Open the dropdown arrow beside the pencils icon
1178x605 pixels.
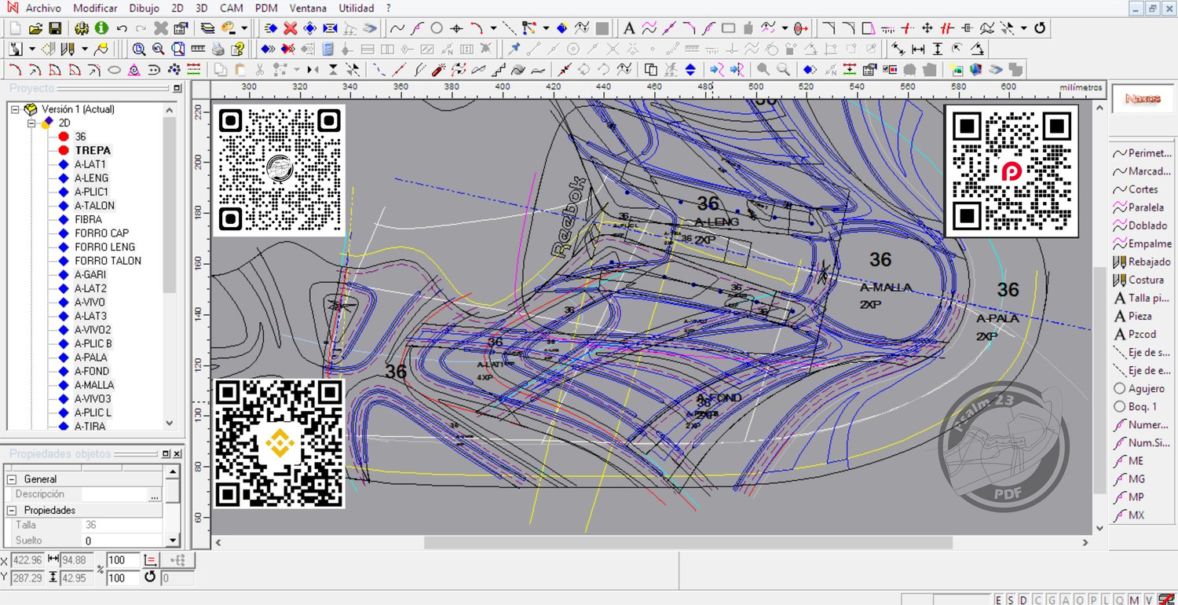[x=85, y=49]
